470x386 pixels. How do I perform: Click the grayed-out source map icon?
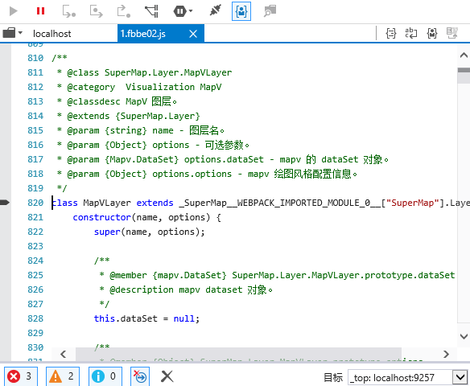[452, 33]
